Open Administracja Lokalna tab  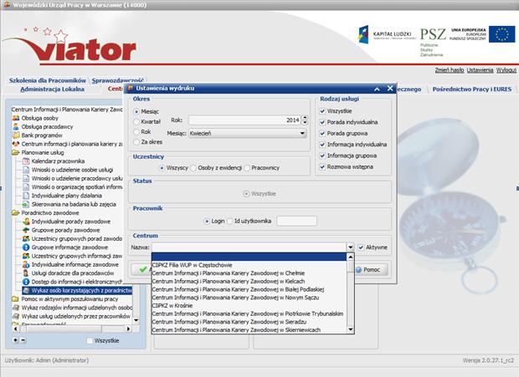point(52,89)
